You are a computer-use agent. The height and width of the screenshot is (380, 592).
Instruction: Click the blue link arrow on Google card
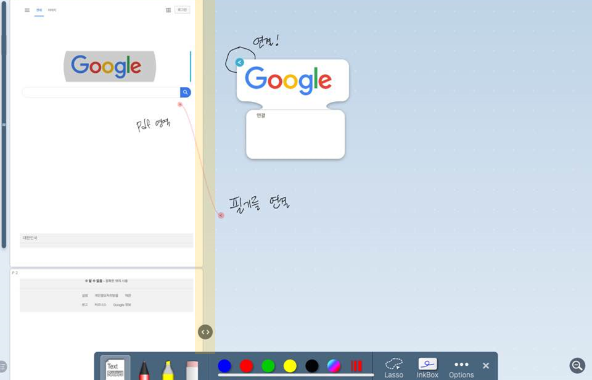click(x=239, y=62)
